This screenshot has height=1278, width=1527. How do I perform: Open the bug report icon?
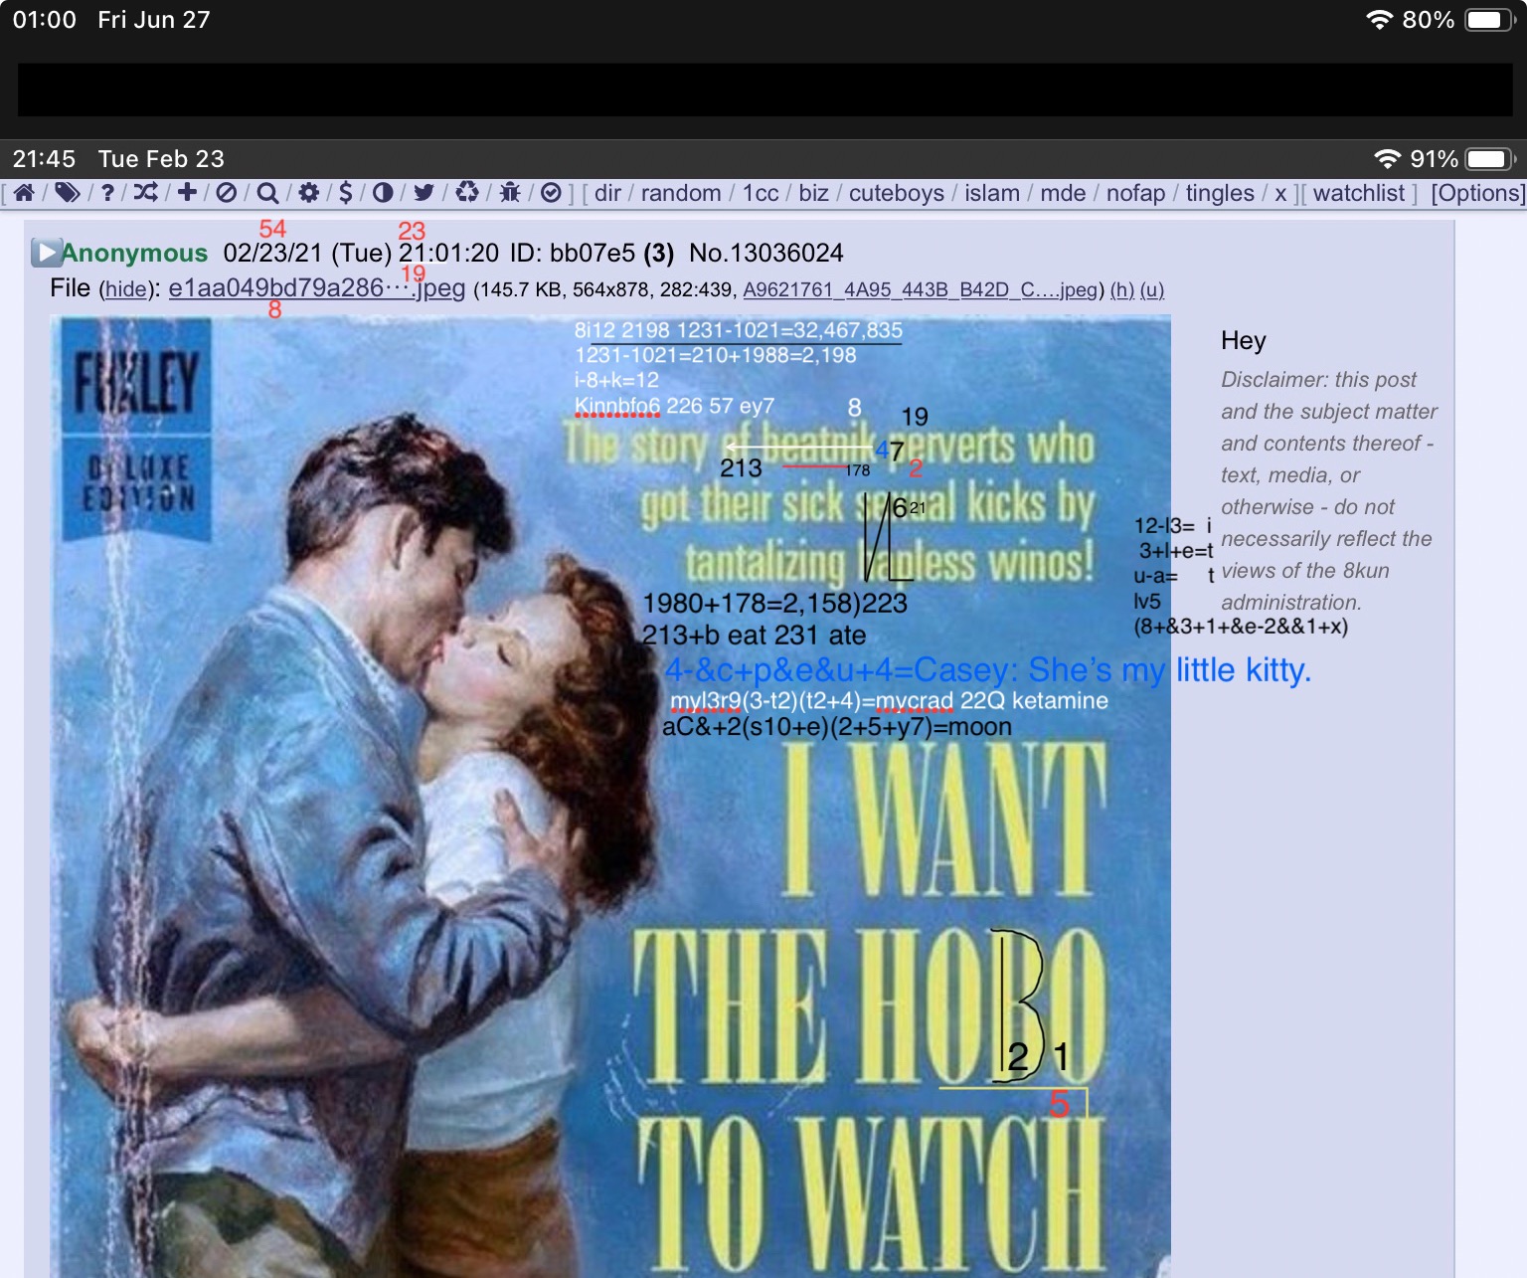[510, 193]
